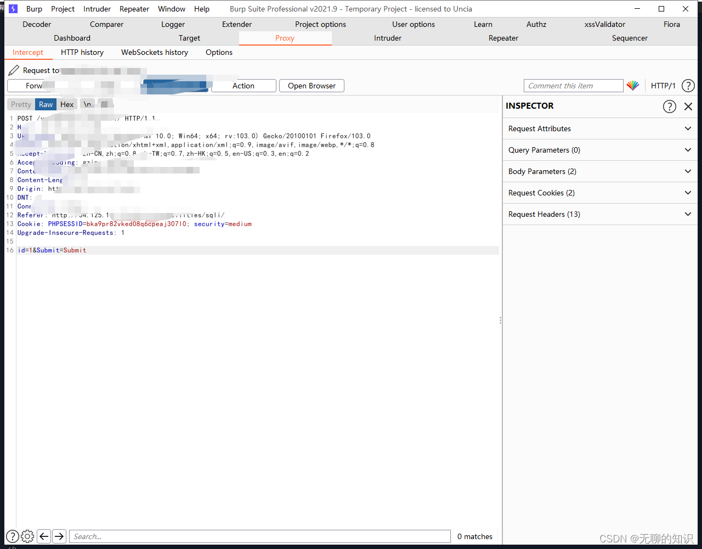Open Inspector help question mark icon
702x549 pixels.
[x=669, y=107]
